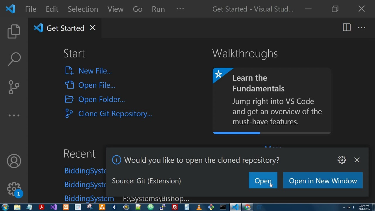
Task: Click Open in New Window button
Action: point(323,181)
